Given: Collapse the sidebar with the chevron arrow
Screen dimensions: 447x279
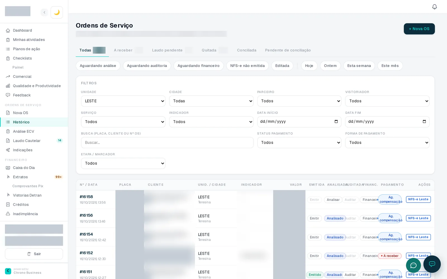Looking at the screenshot, I should 44,12.
